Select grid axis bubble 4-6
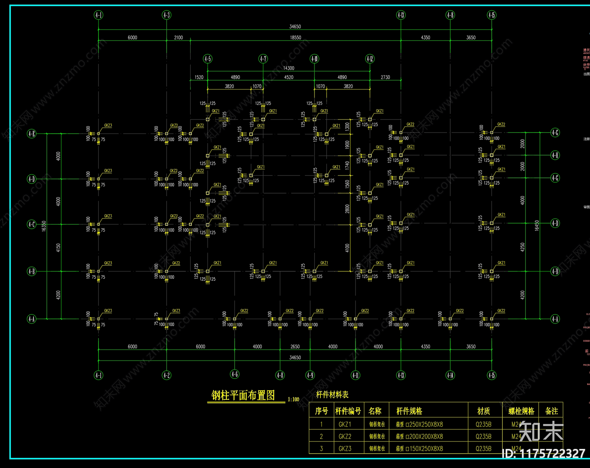Image resolution: width=590 pixels, height=468 pixels. point(235,374)
